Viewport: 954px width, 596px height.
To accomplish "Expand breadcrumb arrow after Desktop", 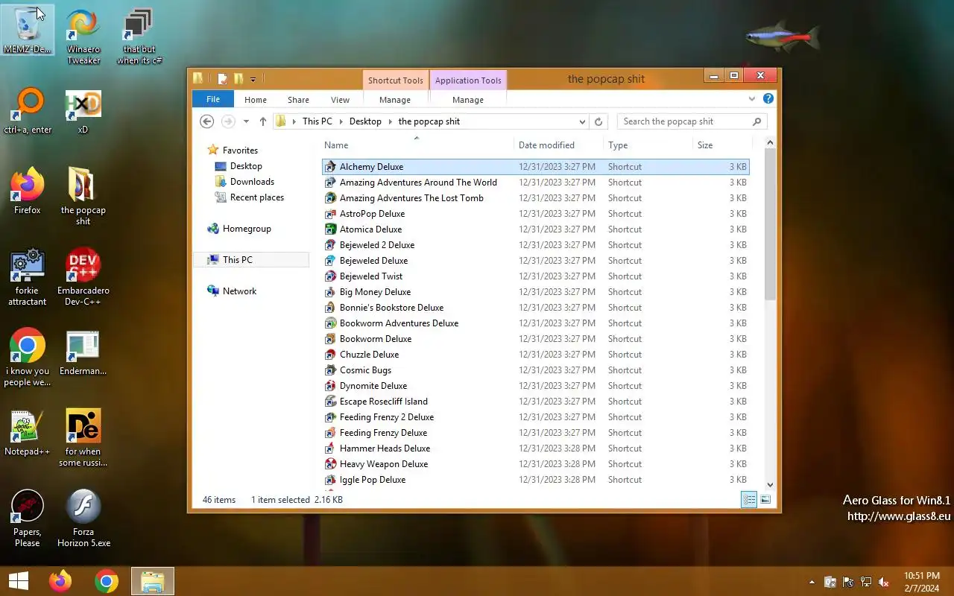I will 390,121.
